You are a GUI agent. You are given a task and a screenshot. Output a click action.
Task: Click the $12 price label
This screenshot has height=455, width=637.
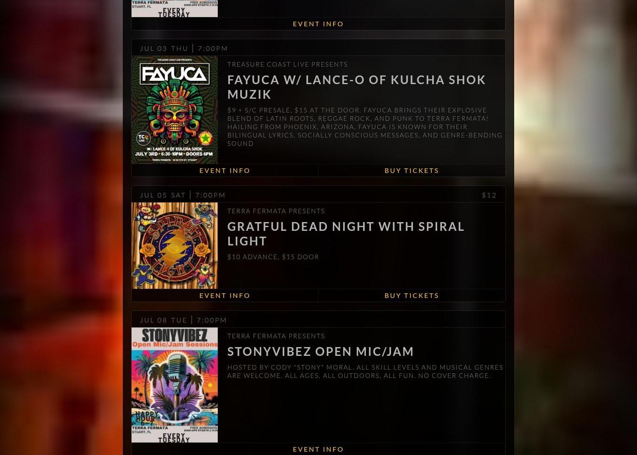click(x=489, y=195)
